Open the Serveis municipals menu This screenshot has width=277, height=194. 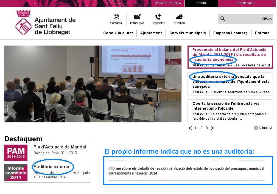coord(188,33)
